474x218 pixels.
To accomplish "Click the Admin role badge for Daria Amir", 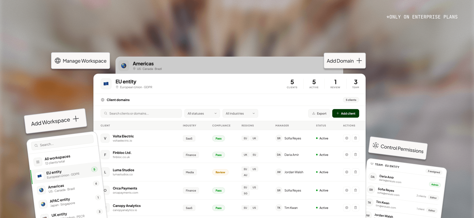I will 435,185.
